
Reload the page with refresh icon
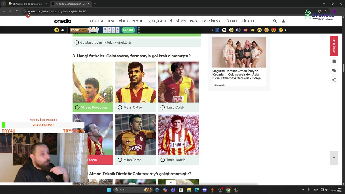[x=17, y=11]
